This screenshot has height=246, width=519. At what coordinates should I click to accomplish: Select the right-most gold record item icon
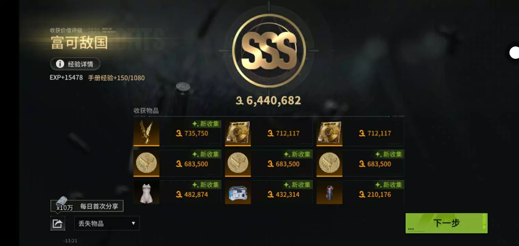(x=329, y=133)
